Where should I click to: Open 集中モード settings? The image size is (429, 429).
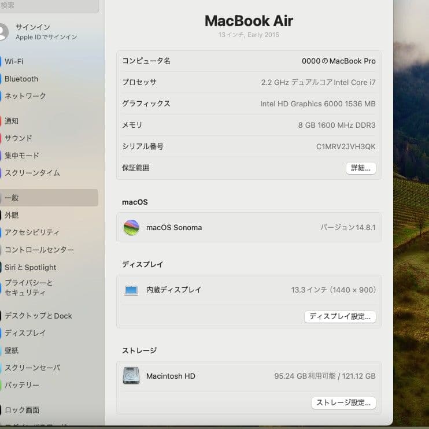click(22, 156)
